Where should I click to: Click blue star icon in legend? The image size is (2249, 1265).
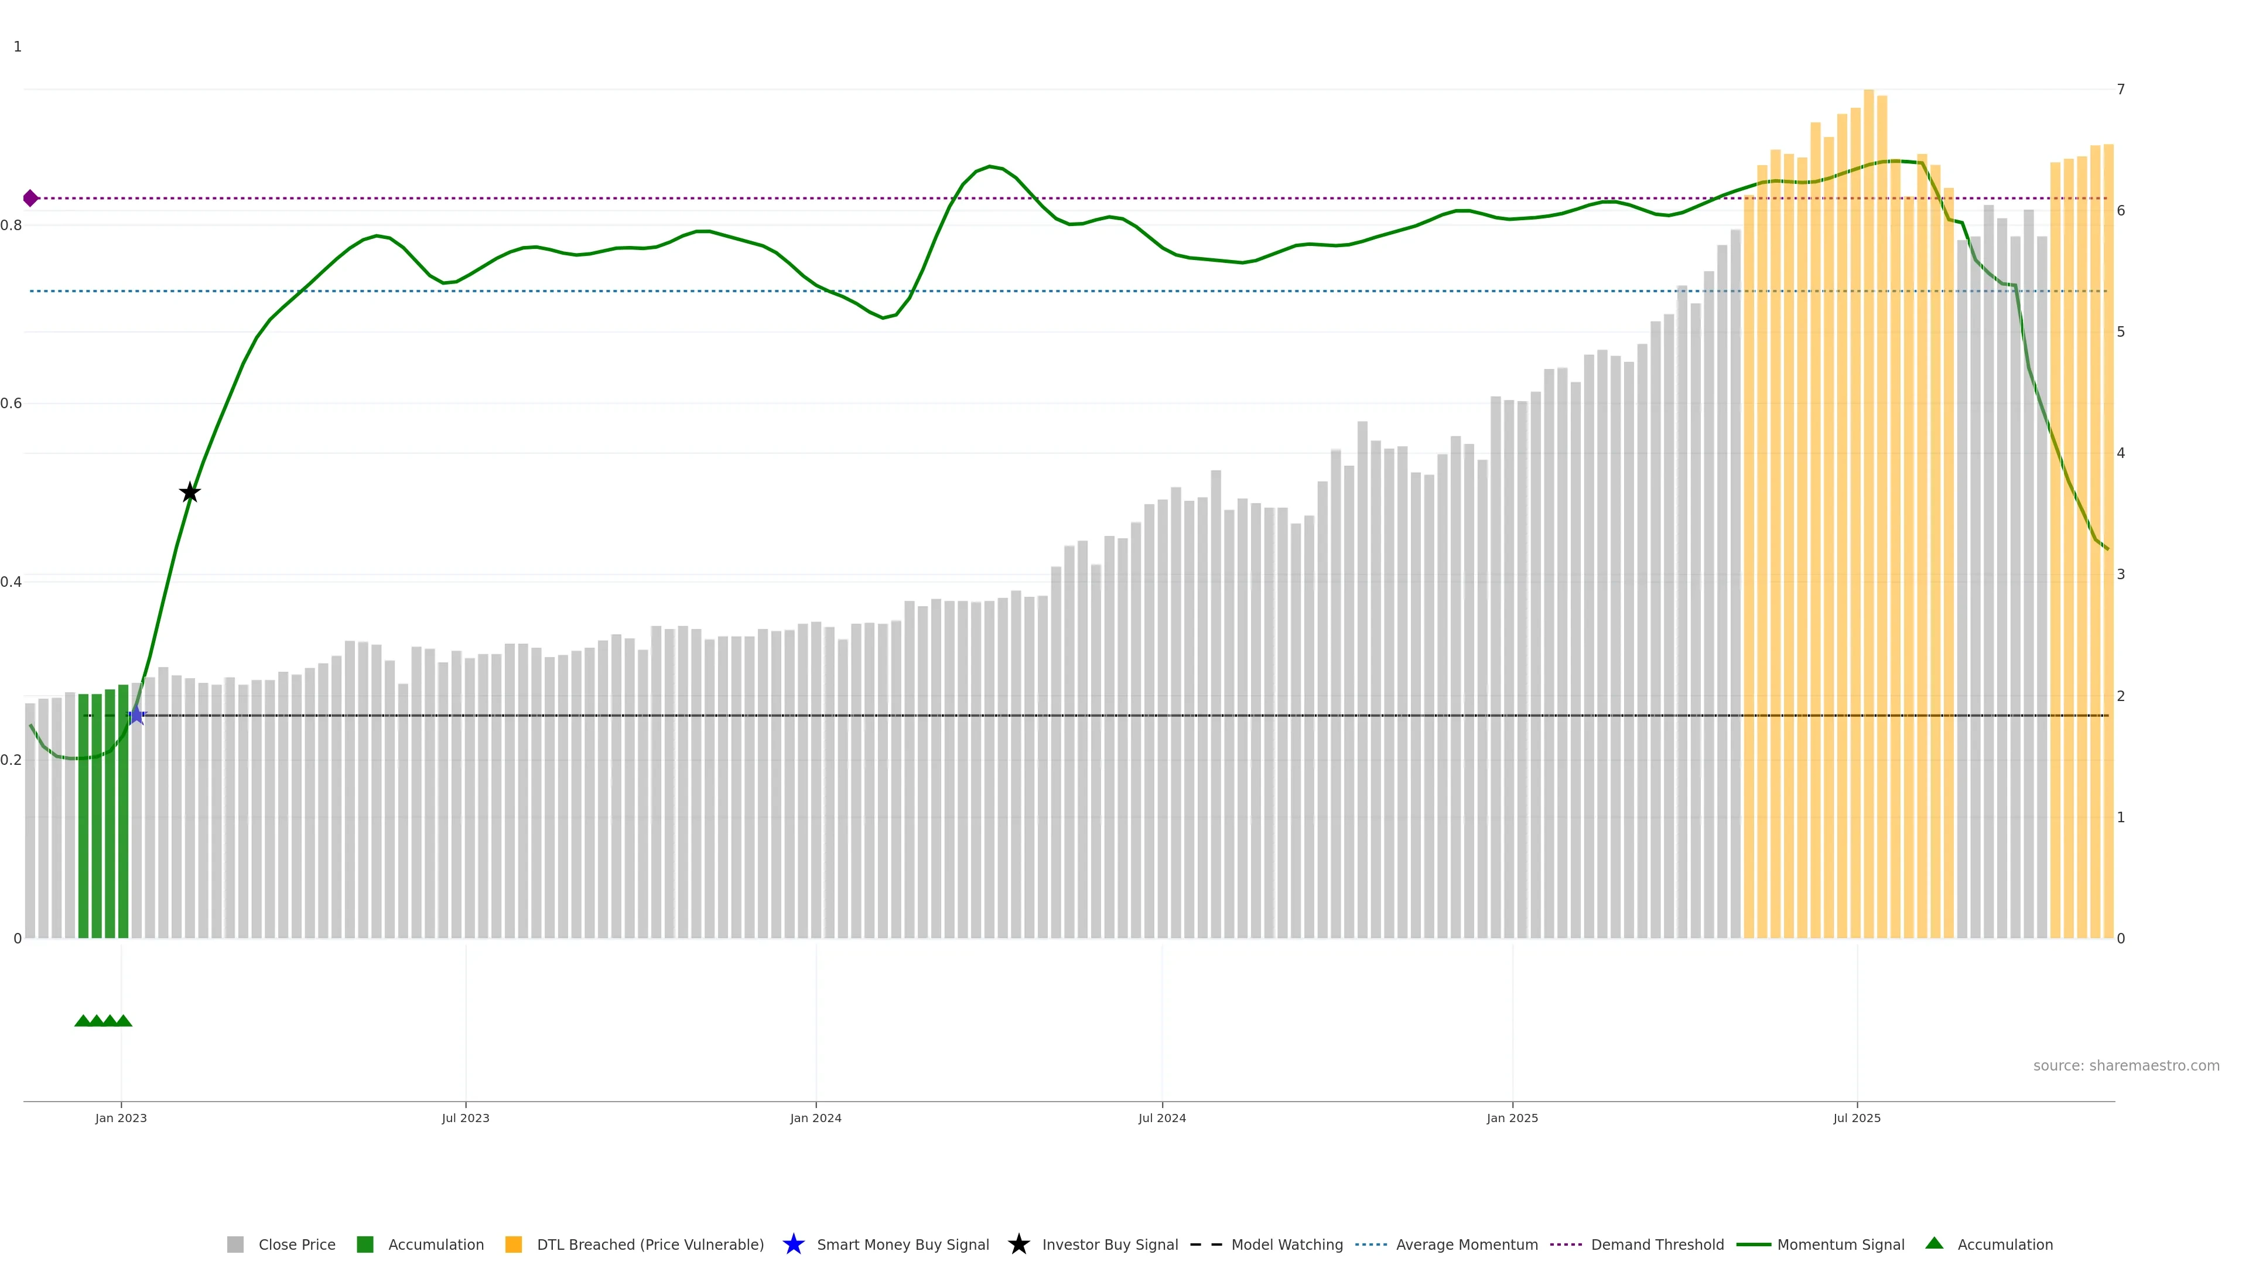click(x=793, y=1244)
